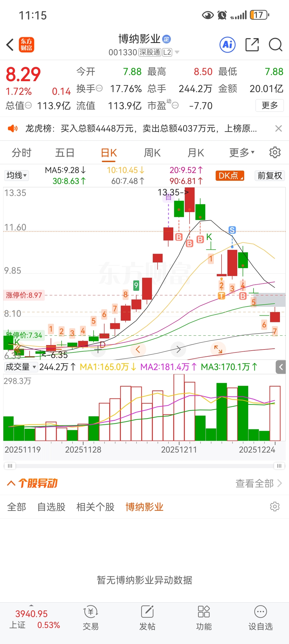Expand index ticker above 3940.95
The image size is (289, 644).
pyautogui.click(x=31, y=605)
